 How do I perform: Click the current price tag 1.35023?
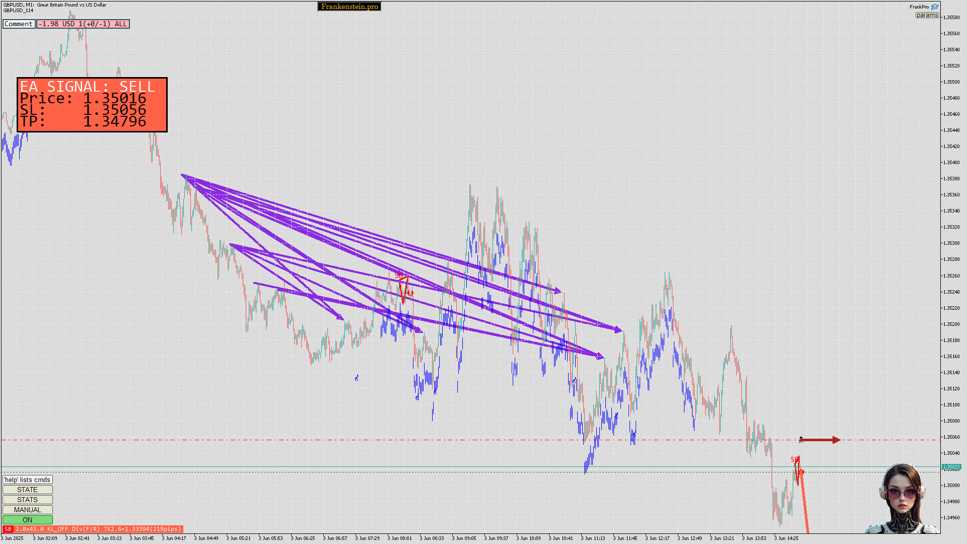tap(951, 467)
